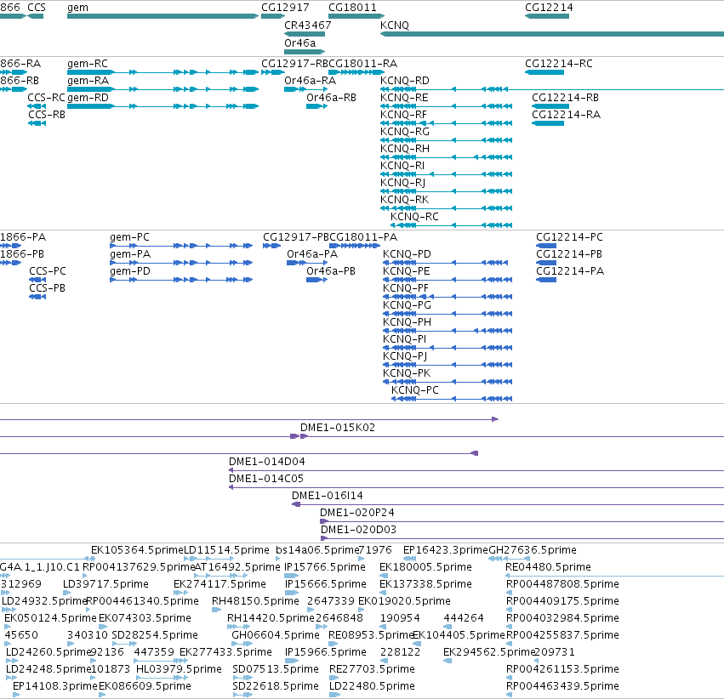The image size is (724, 699).
Task: Click protein CCS-PC label
Action: [48, 271]
